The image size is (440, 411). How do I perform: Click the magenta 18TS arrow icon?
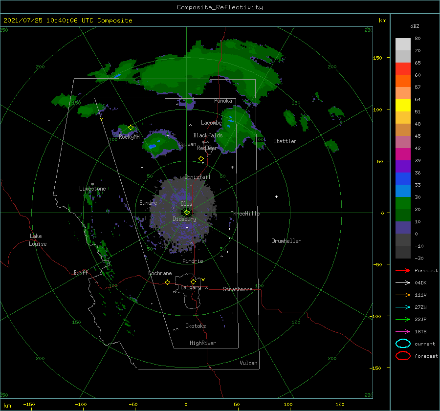tap(403, 332)
